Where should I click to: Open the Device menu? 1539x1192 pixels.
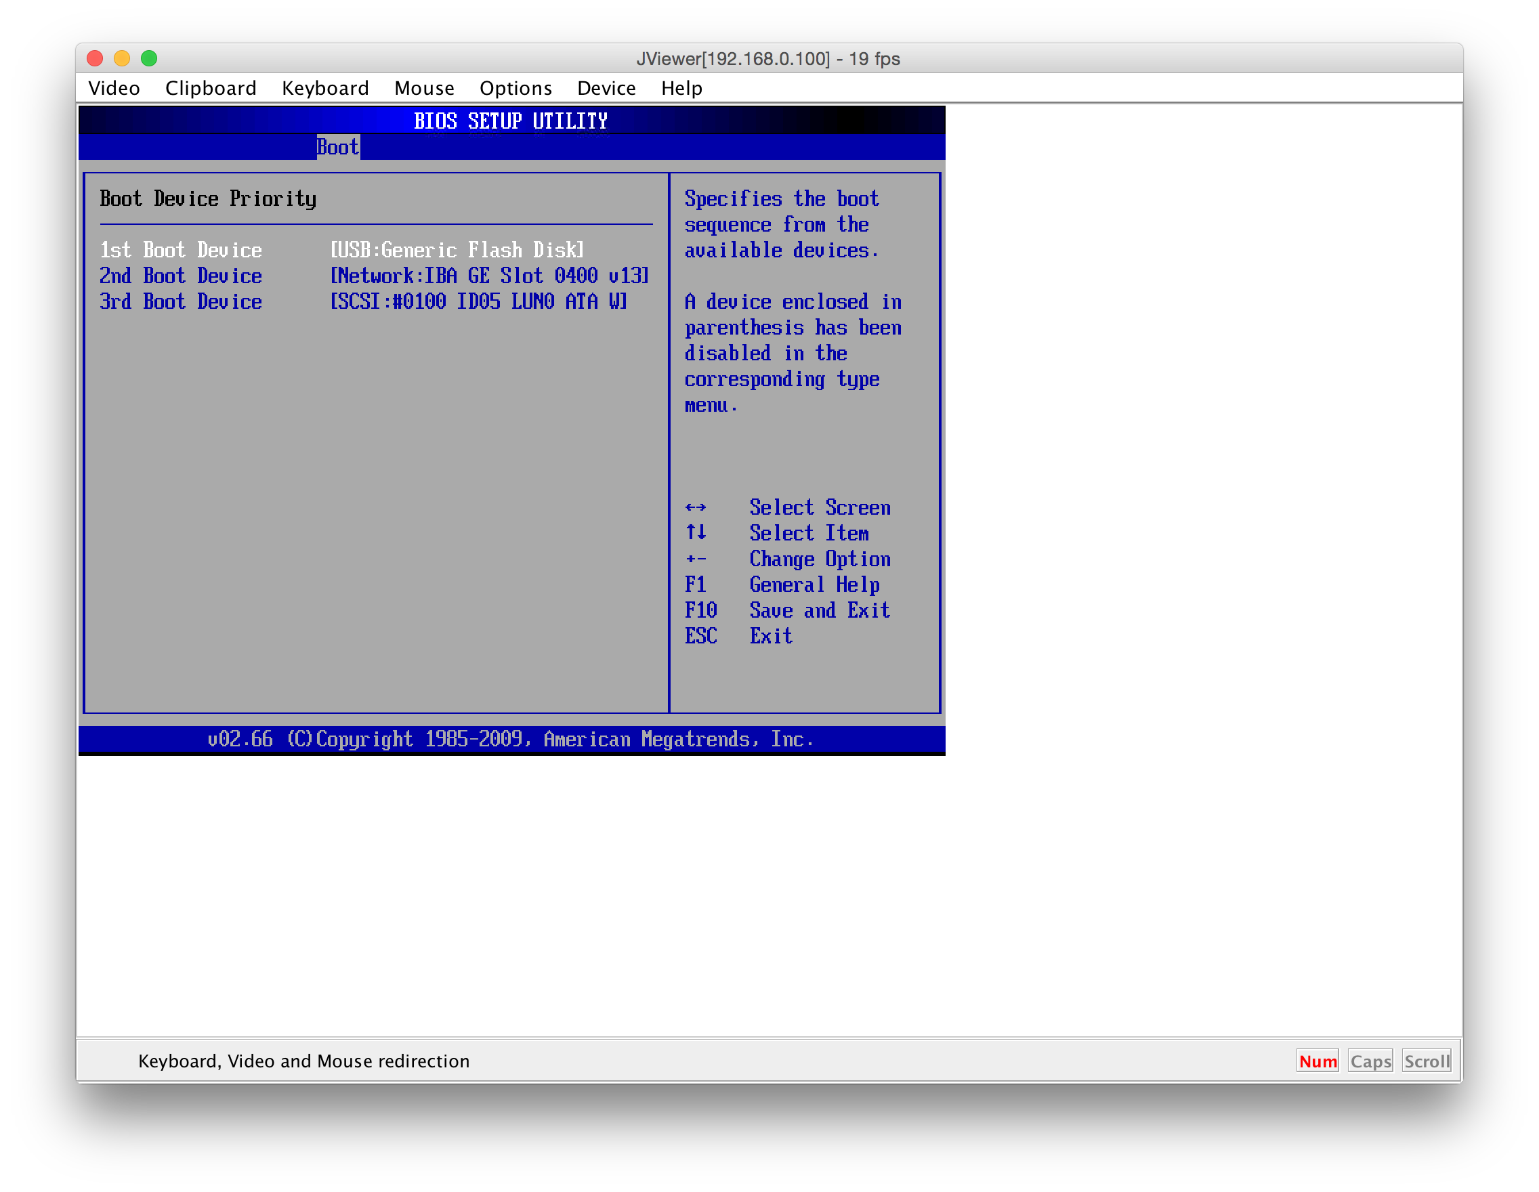click(x=607, y=88)
